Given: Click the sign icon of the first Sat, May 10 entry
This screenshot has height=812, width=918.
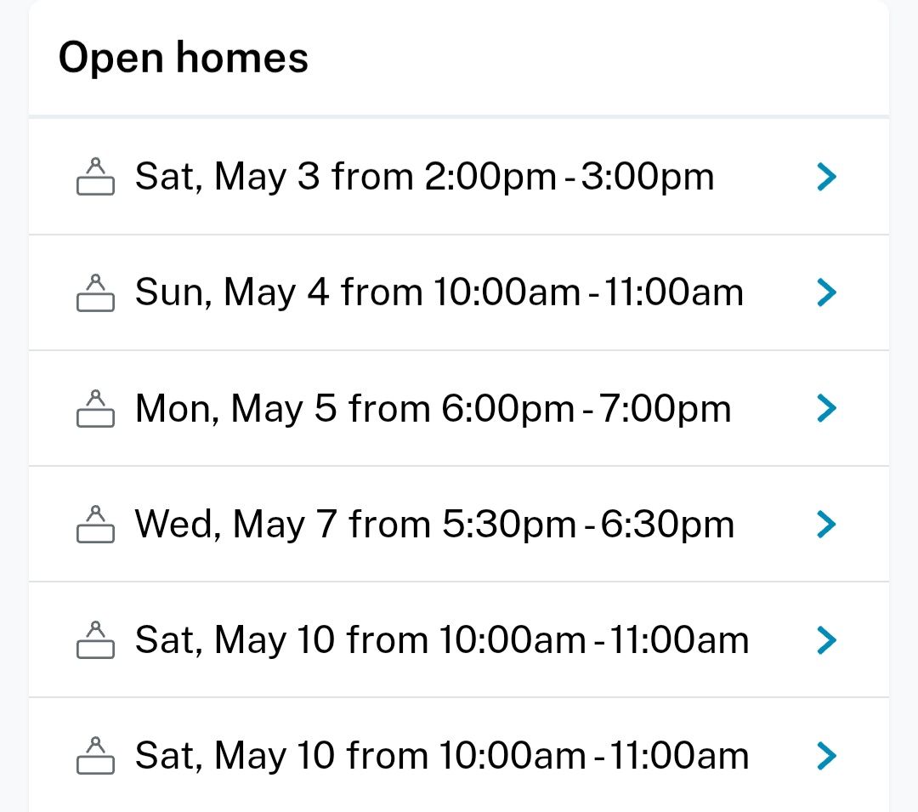Looking at the screenshot, I should click(95, 639).
